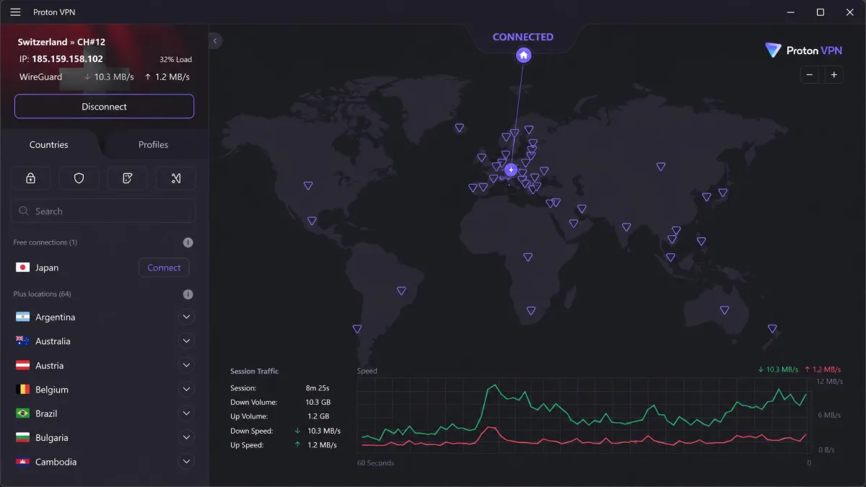Click the 32% Load text
The height and width of the screenshot is (487, 866).
(x=175, y=60)
